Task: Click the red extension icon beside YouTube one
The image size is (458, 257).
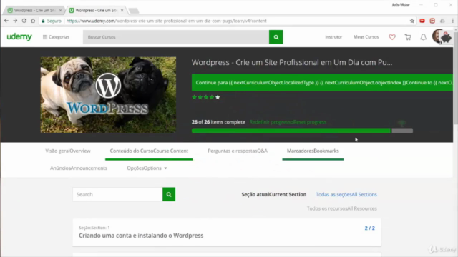Action: (x=432, y=21)
